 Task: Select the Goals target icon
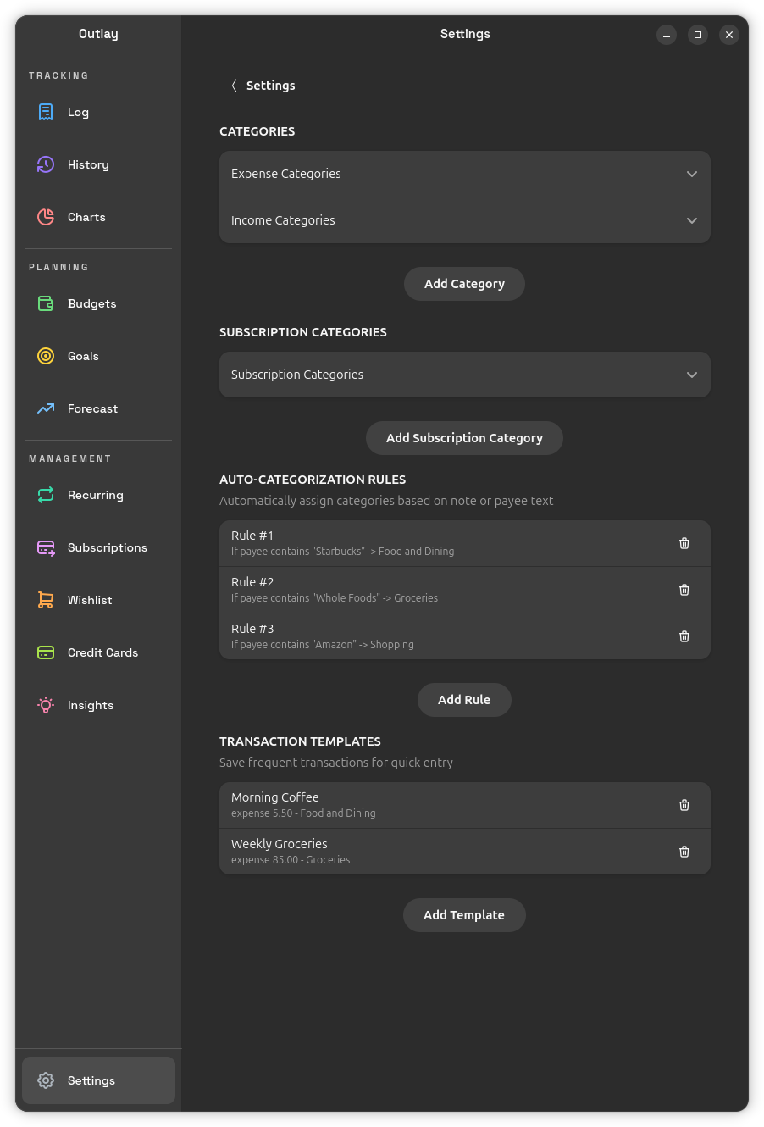tap(46, 356)
